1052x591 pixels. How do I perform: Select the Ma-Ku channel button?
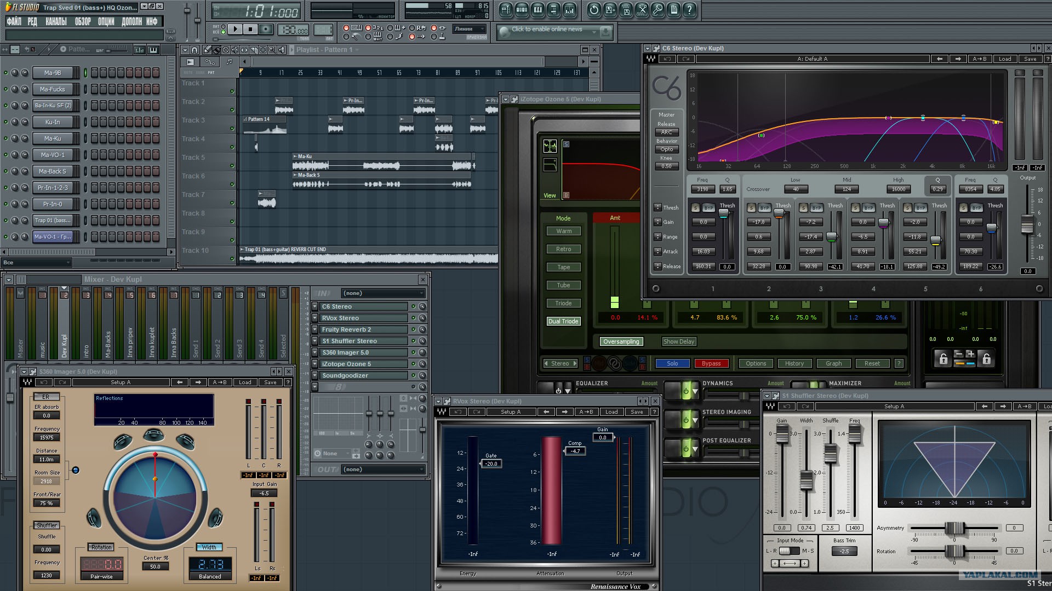(x=53, y=138)
